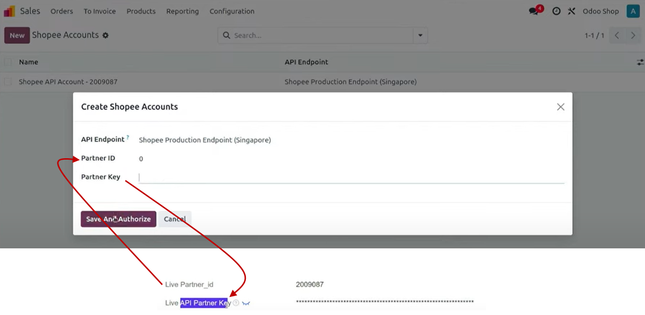Focus the Partner Key input field
645x315 pixels.
351,177
